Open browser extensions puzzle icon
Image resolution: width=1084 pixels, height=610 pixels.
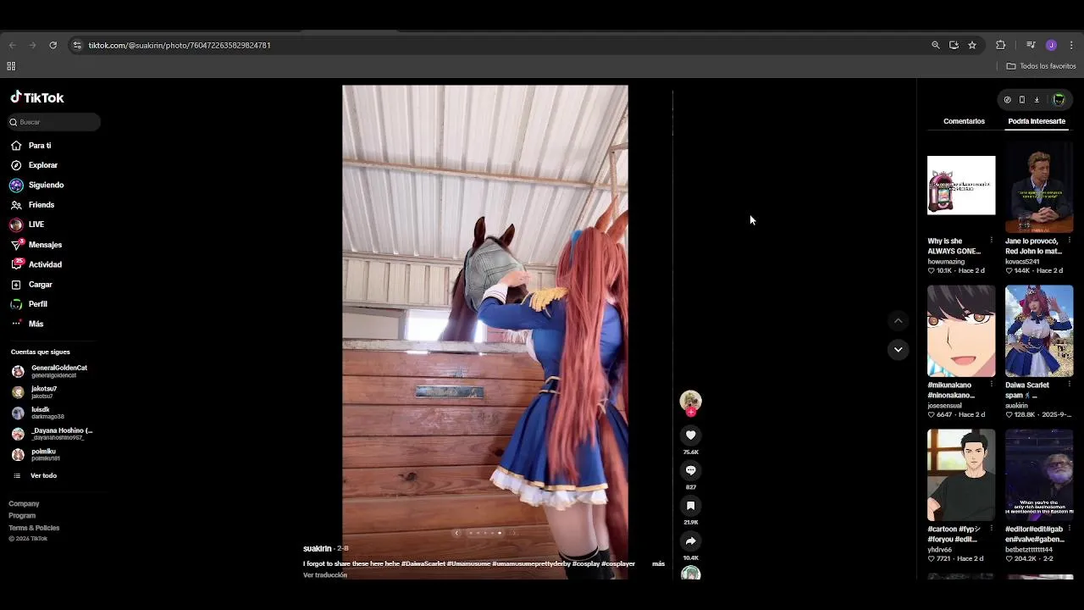(x=1001, y=45)
